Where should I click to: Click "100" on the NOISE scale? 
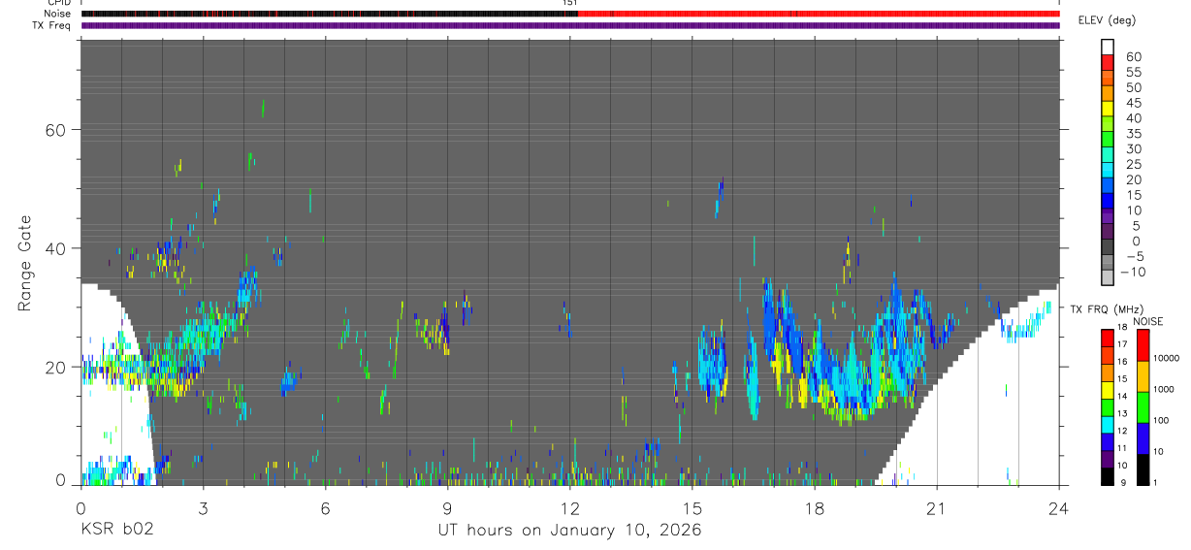[x=1162, y=421]
